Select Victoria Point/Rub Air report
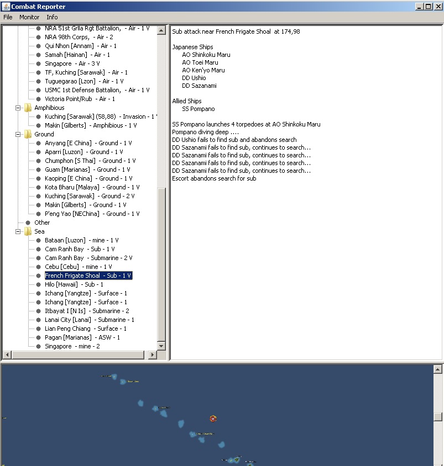 point(80,99)
